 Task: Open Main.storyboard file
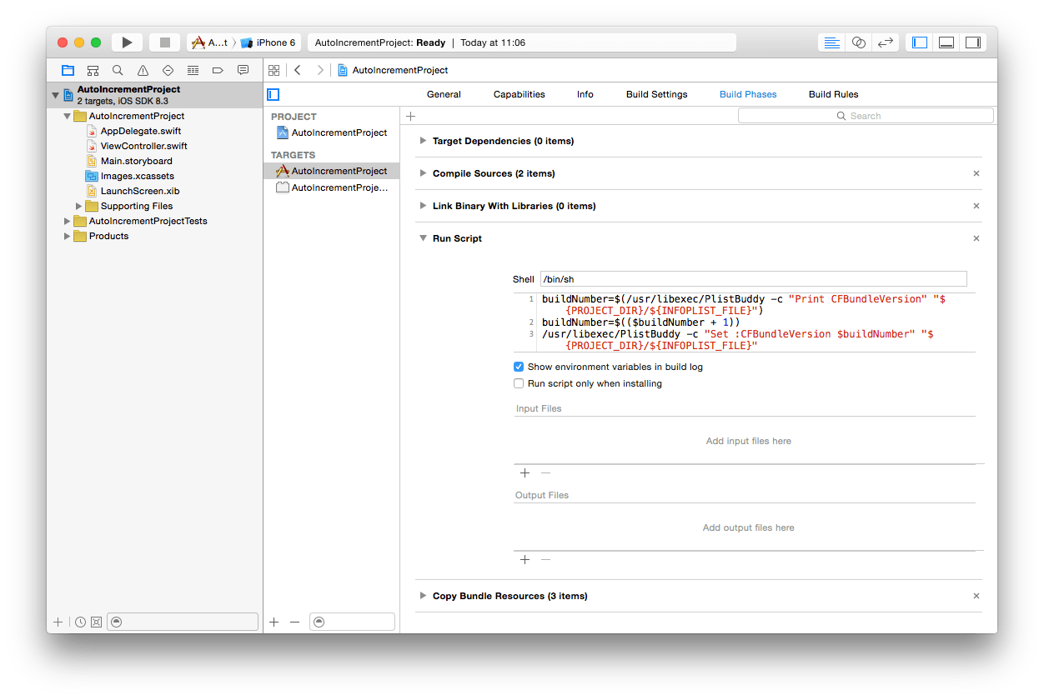137,161
